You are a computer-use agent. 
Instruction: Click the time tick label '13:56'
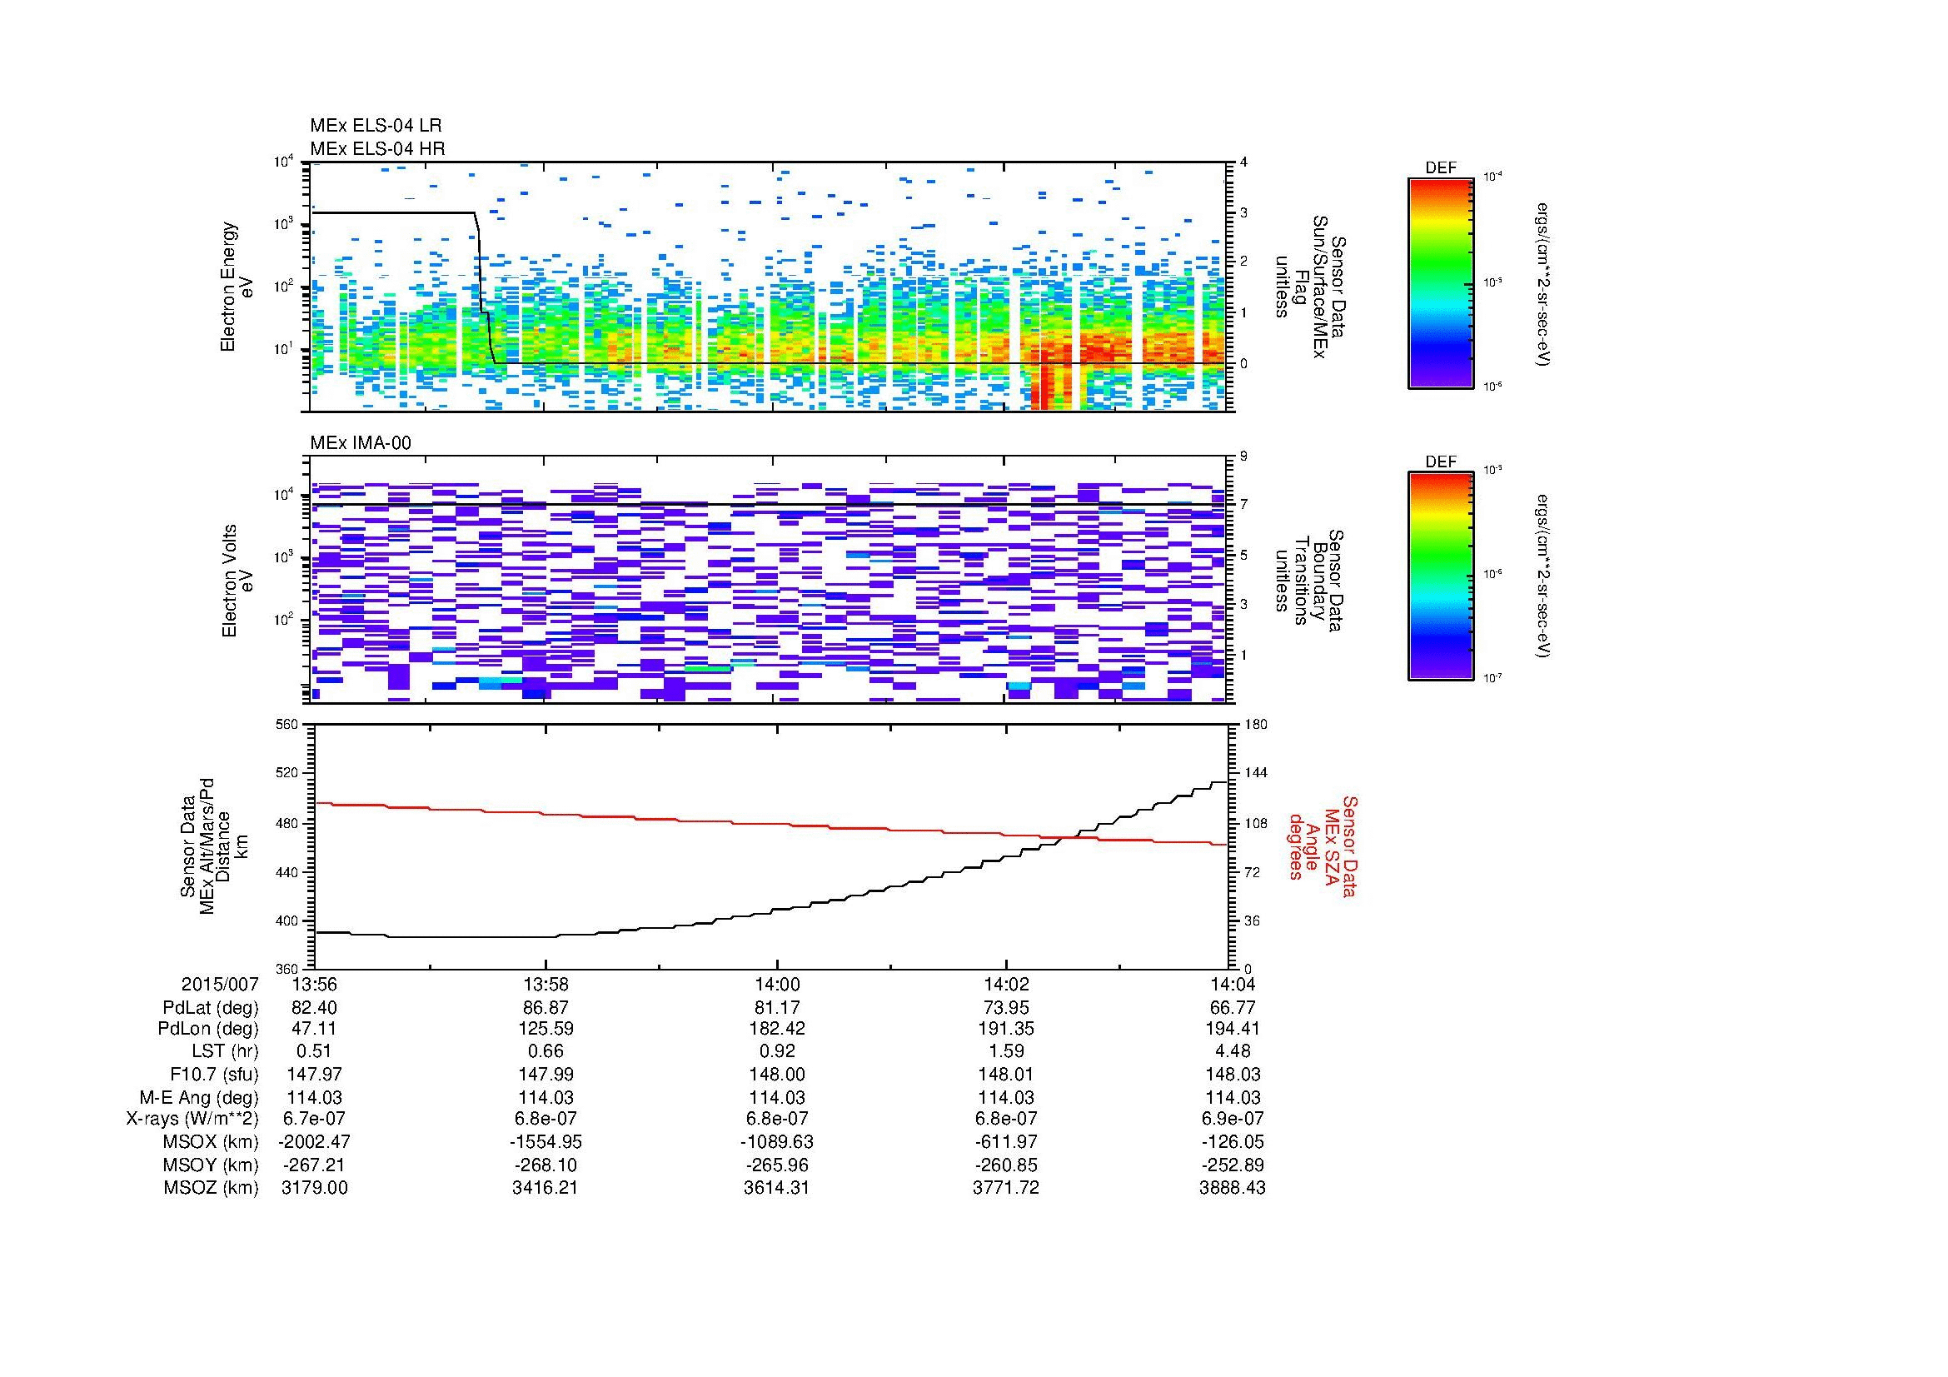click(314, 984)
